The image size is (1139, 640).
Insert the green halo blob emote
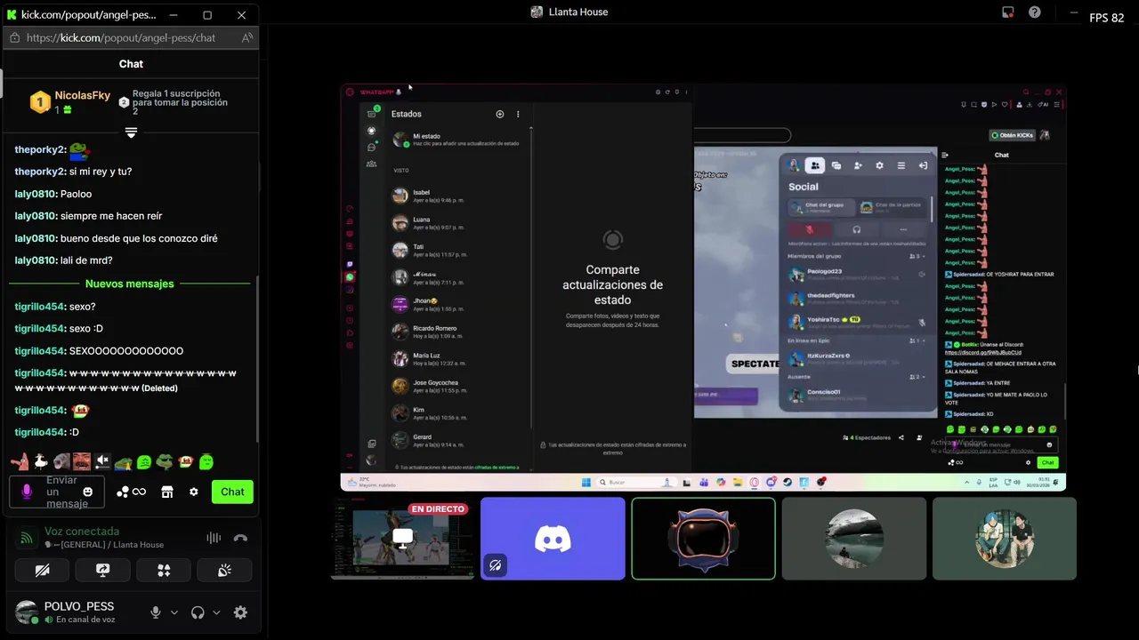pos(206,461)
